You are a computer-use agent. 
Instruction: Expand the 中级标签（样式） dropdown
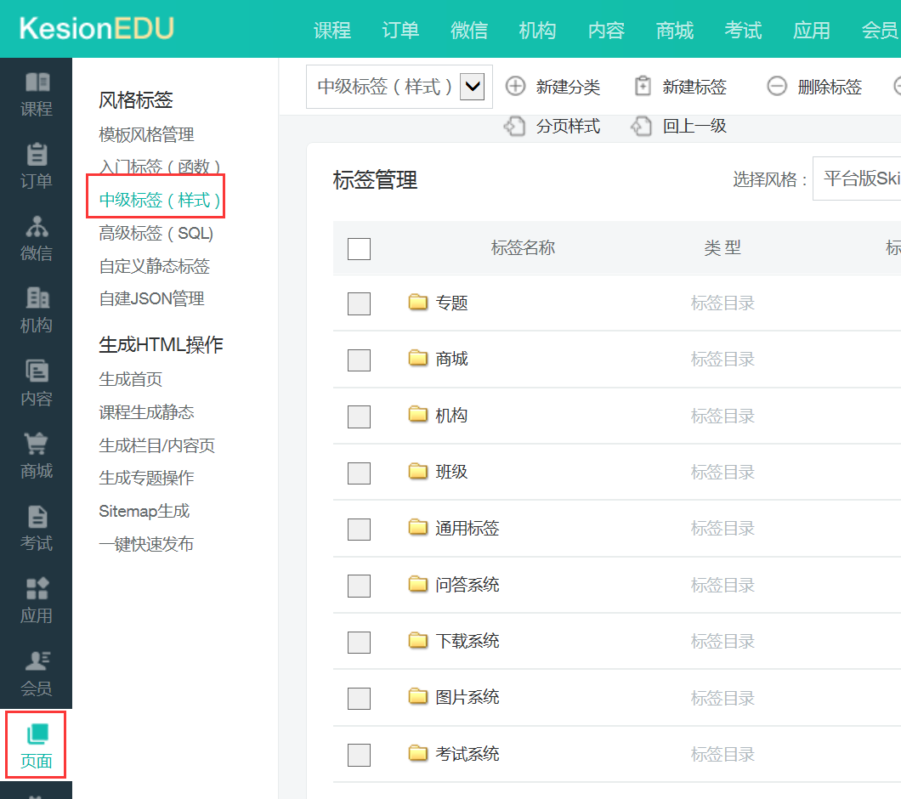[x=472, y=87]
